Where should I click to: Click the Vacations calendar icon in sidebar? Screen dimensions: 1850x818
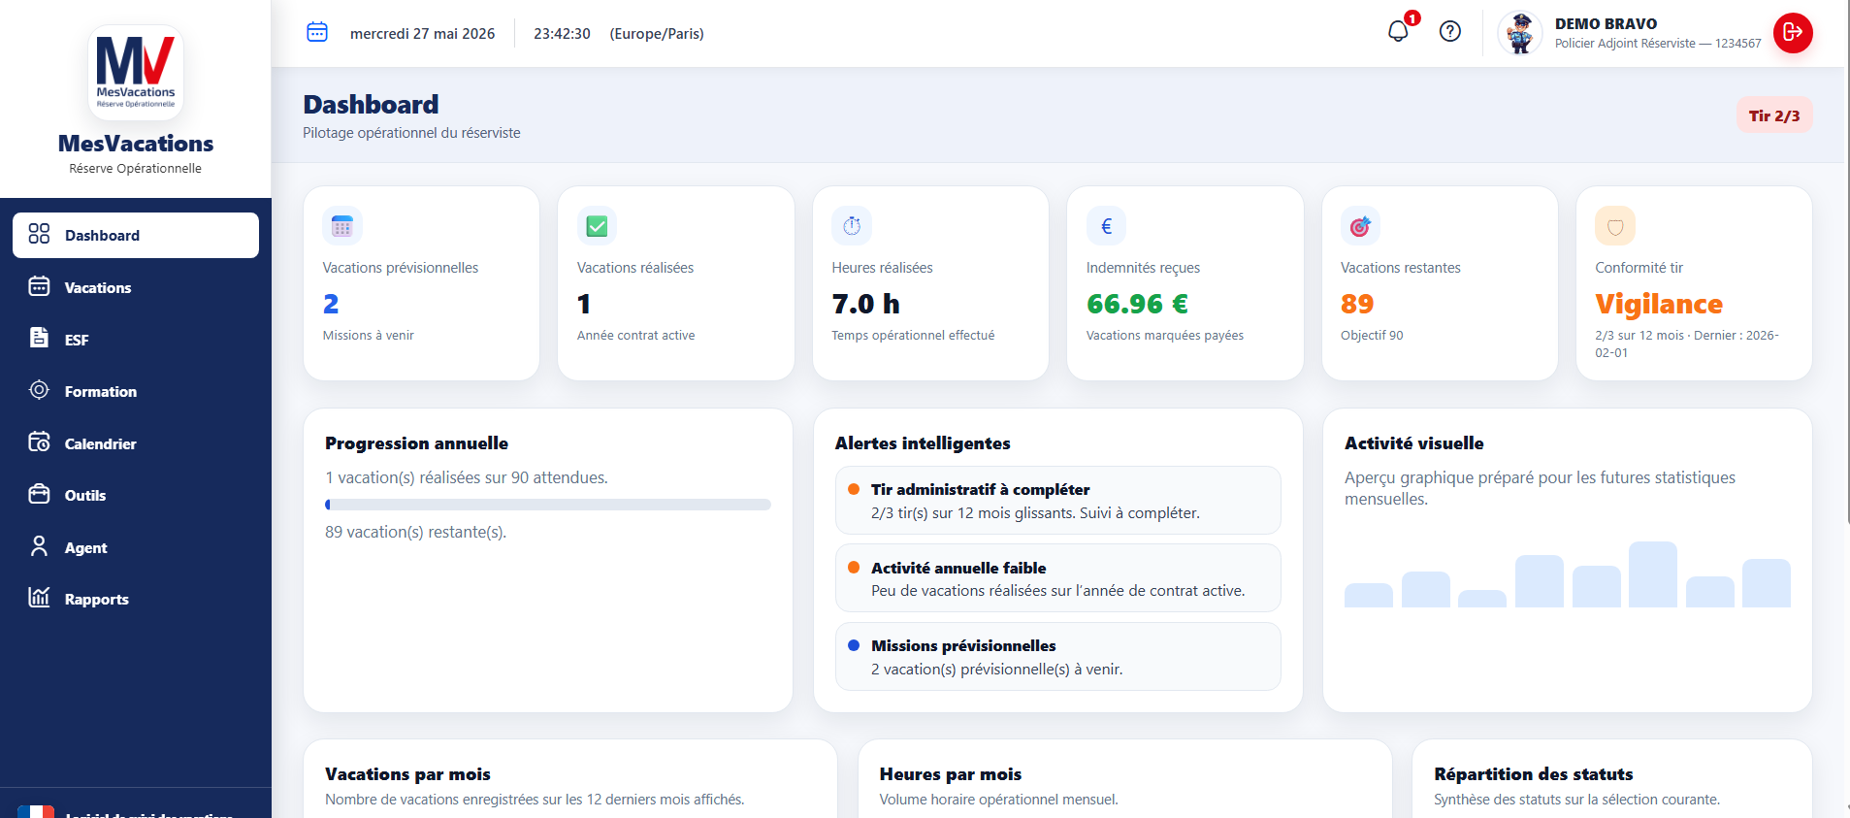[39, 286]
